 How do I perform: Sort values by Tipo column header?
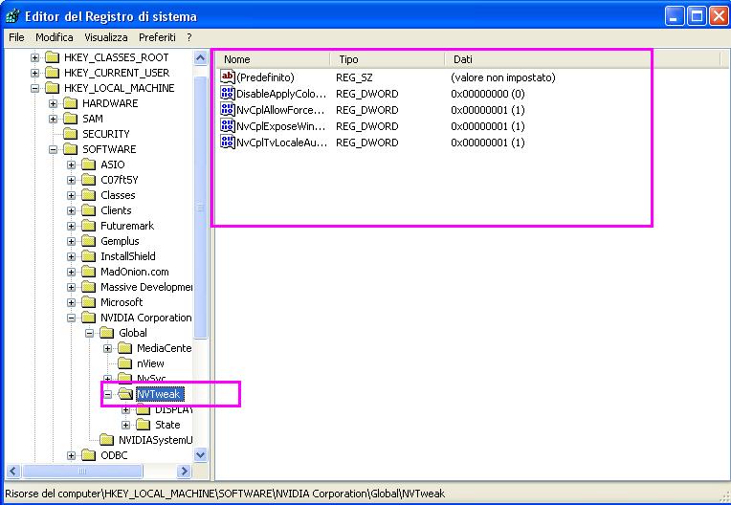pyautogui.click(x=387, y=59)
